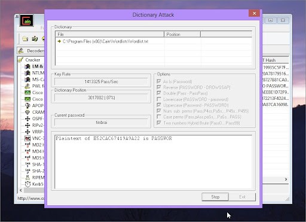The width and height of the screenshot is (306, 222).
Task: Click the greyed-out Exit button
Action: (242, 197)
